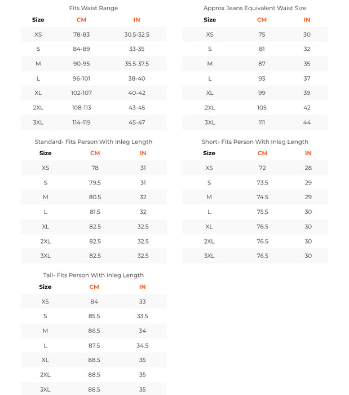Select the 105 cm value in the jeans table

(x=262, y=108)
